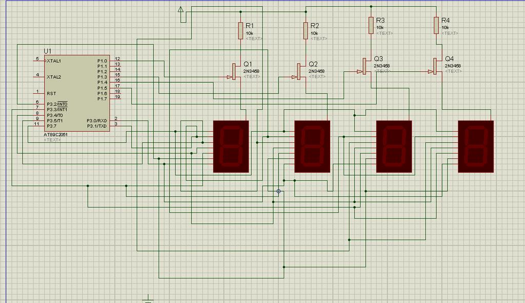Screen dimensions: 525x303
Task: Select resistor R3 symbol
Action: tap(371, 26)
